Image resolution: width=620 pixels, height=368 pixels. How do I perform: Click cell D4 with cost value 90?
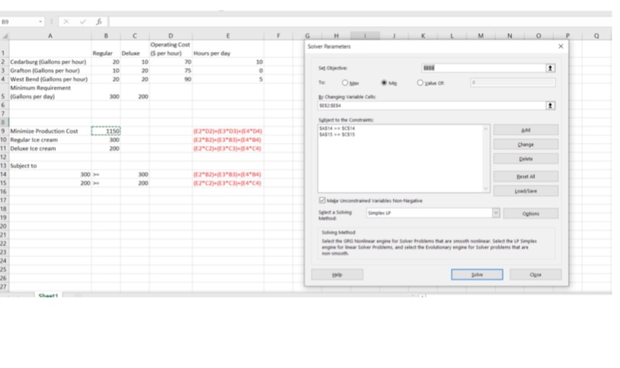171,80
